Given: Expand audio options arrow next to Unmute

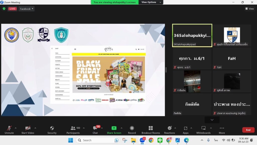Looking at the screenshot, I should (16, 128).
